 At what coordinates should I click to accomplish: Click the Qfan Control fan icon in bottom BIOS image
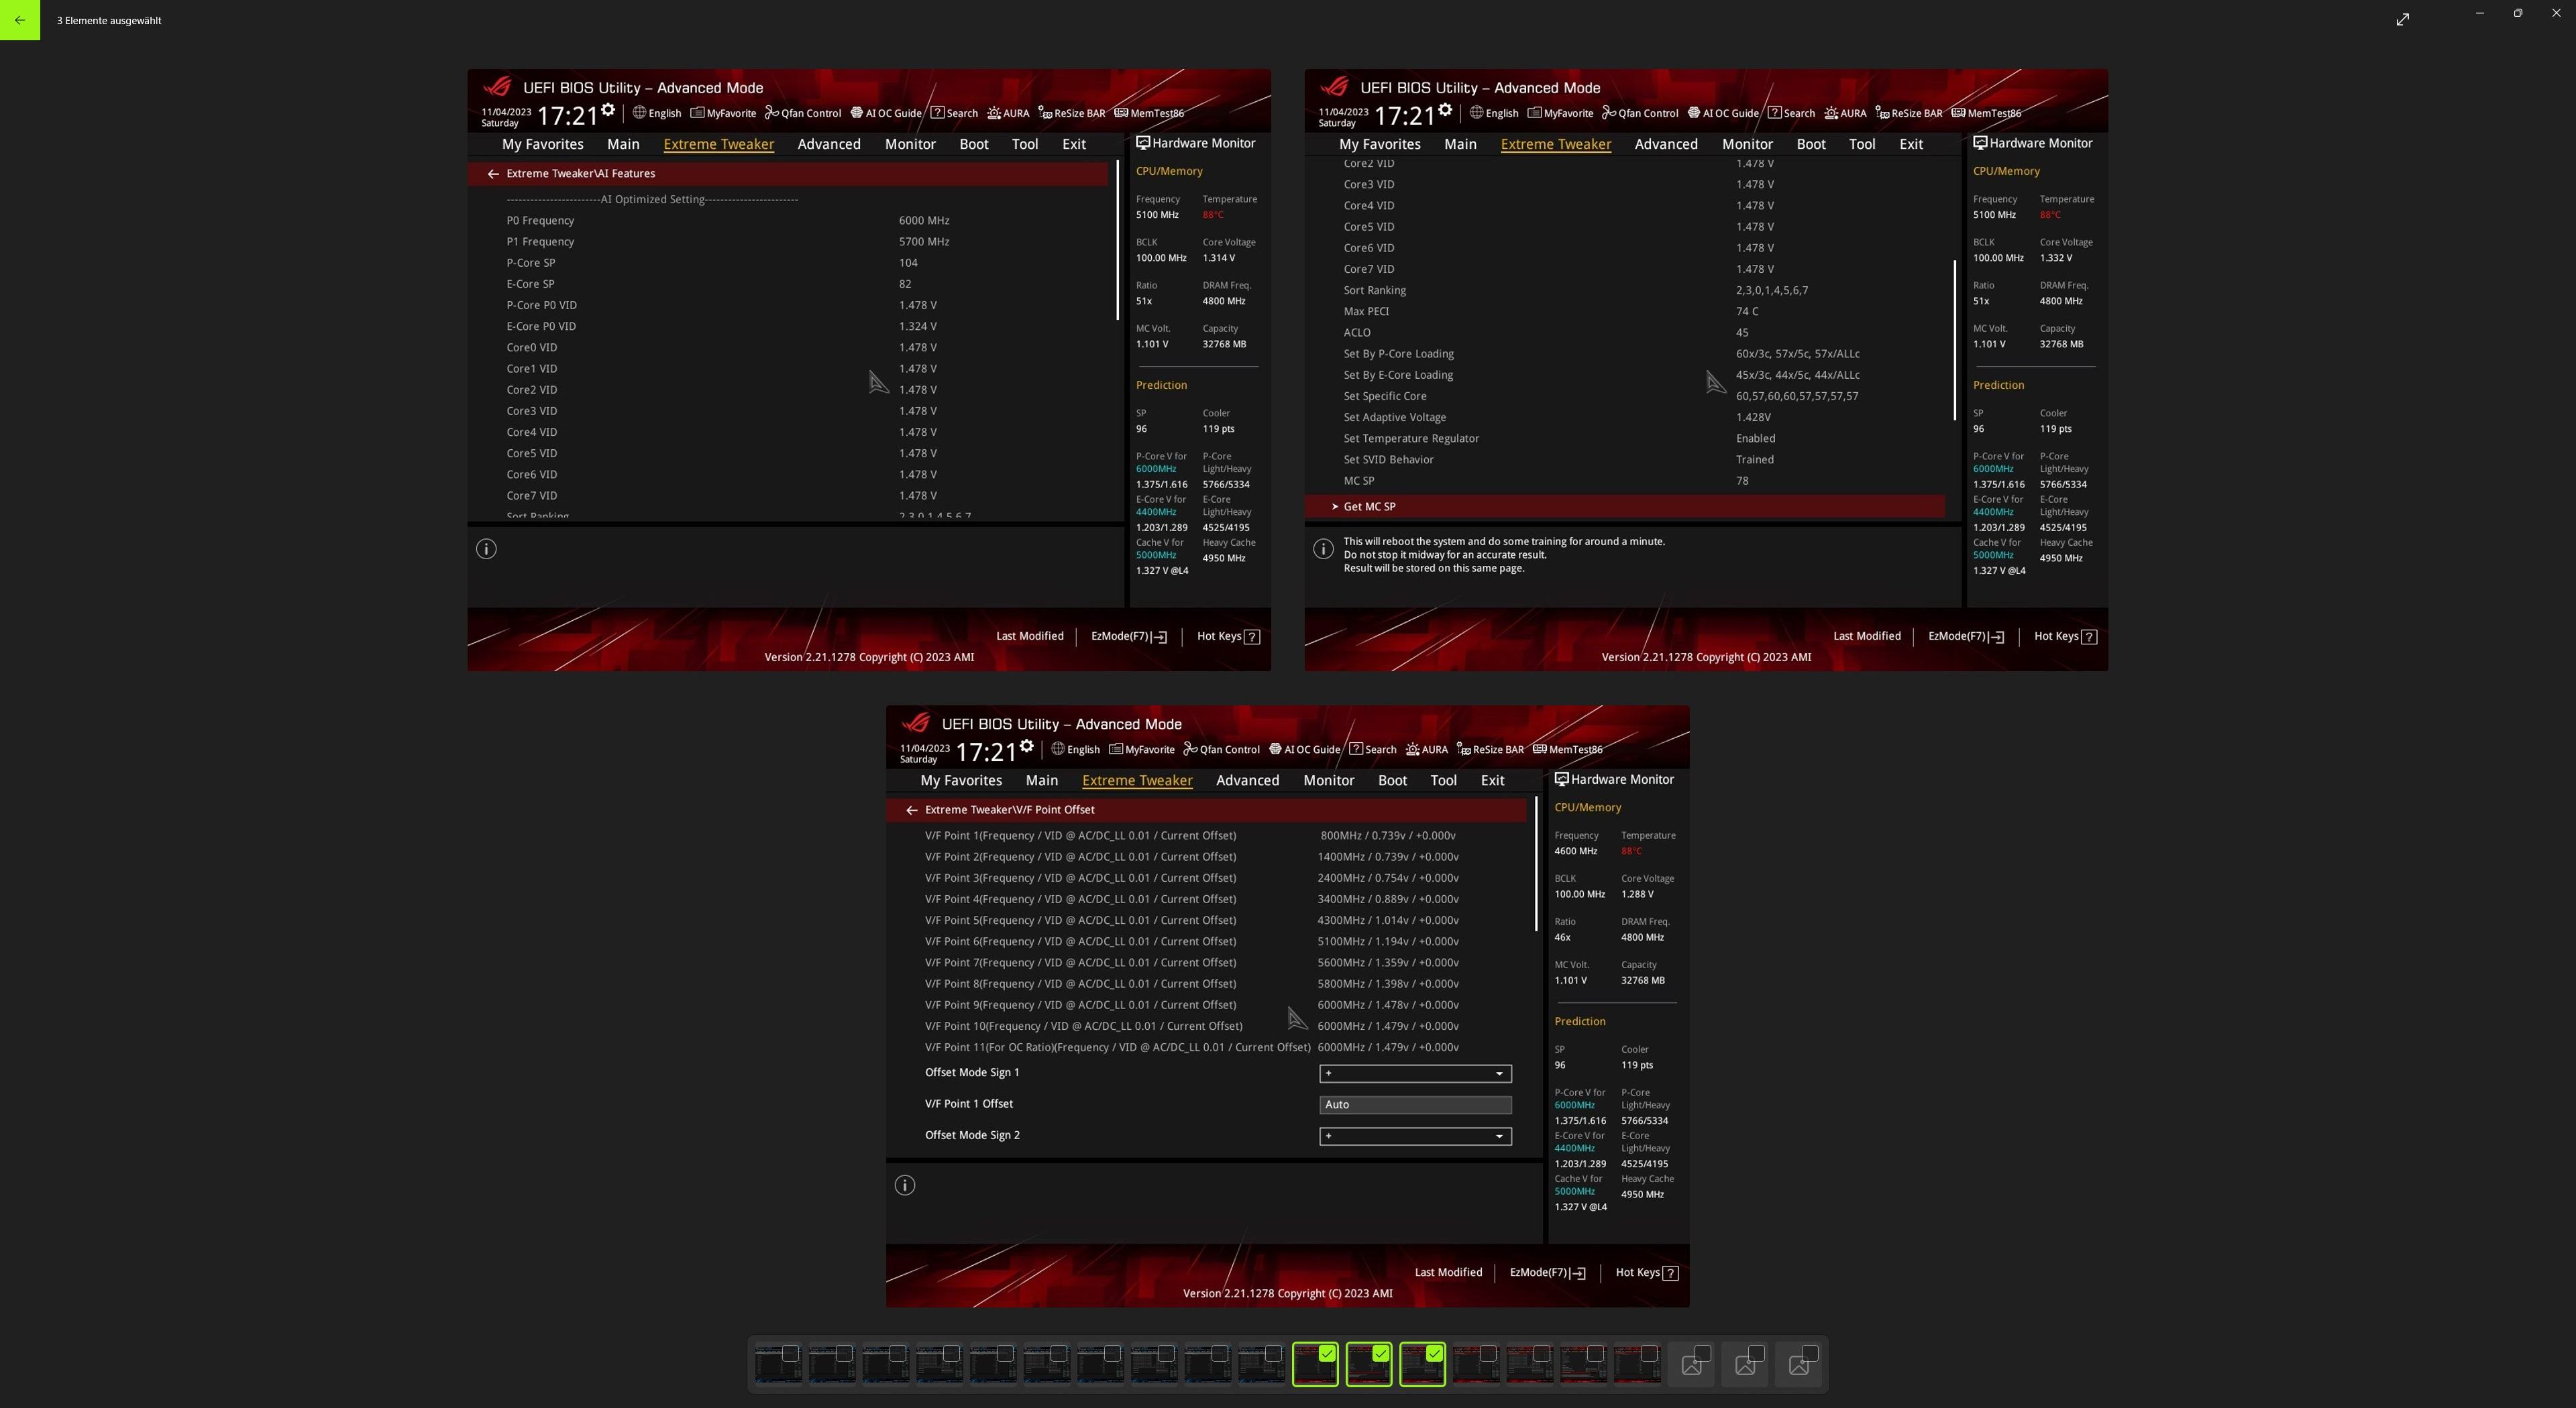1190,750
